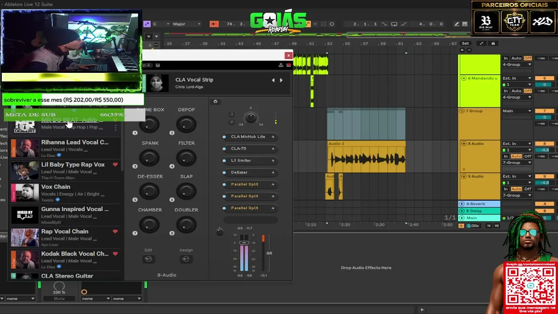
Task: Open 7 Group output Main dropdown
Action: [517, 111]
